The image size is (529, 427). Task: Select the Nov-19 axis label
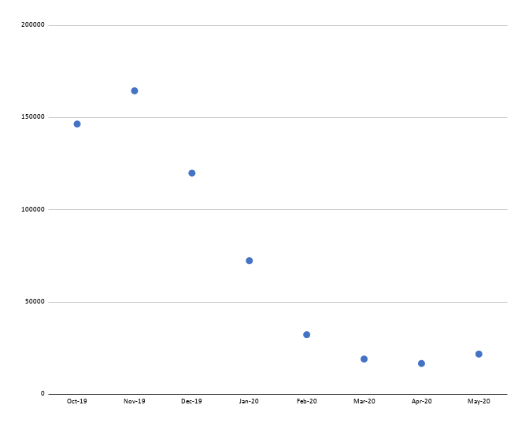point(135,401)
